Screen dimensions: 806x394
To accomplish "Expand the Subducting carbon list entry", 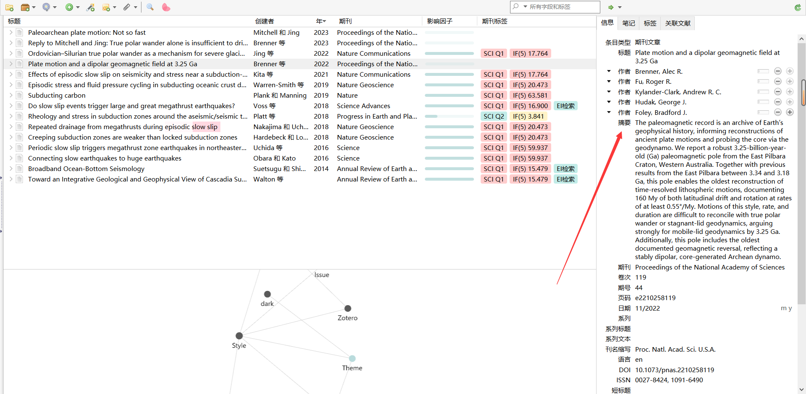I will [10, 95].
